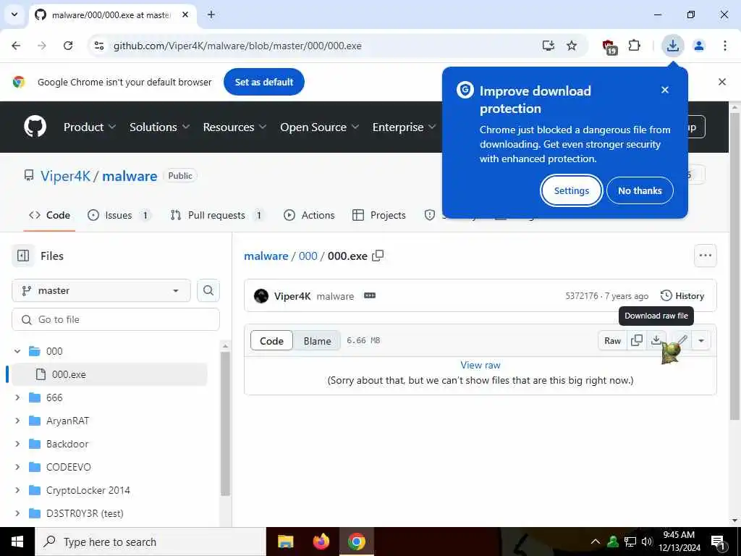Expand Solutions menu
The image size is (741, 556).
160,127
